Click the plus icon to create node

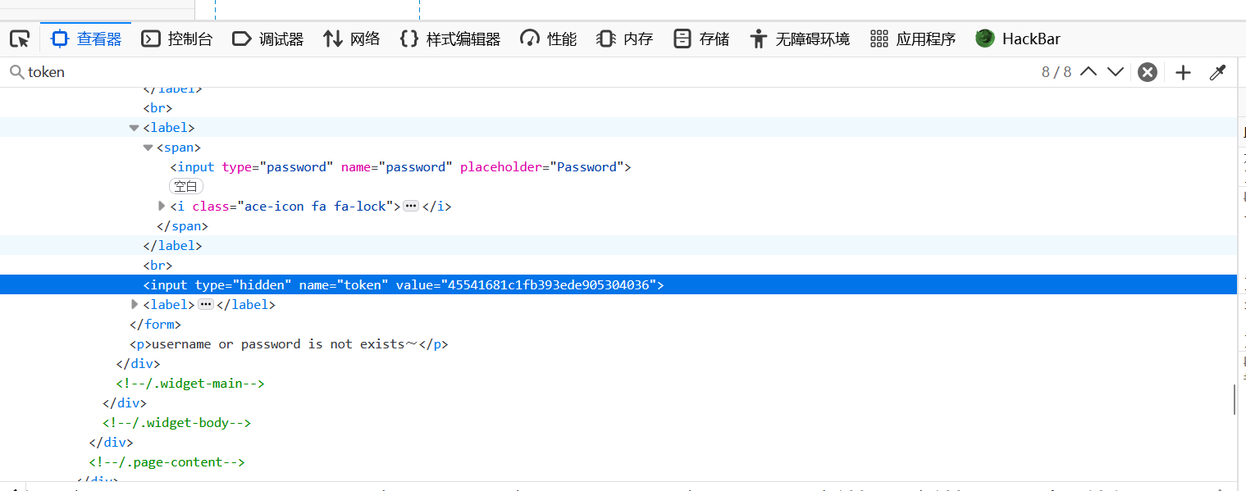(1183, 72)
